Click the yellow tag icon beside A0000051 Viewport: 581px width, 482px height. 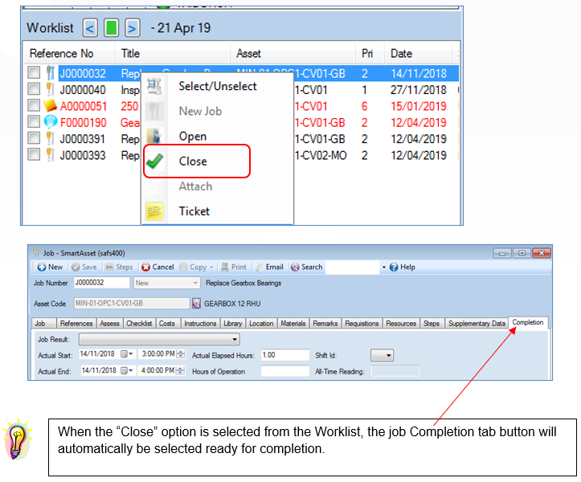coord(50,105)
